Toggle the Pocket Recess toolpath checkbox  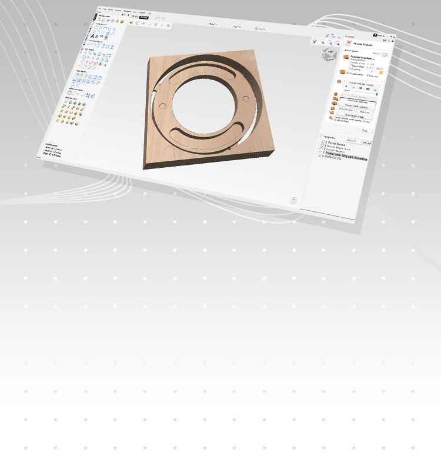(x=322, y=142)
